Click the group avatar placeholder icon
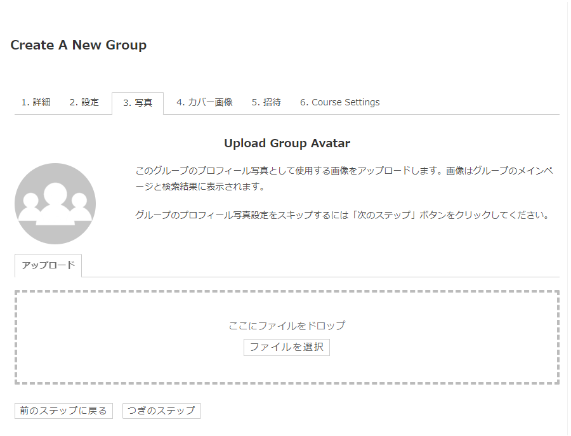 (55, 204)
